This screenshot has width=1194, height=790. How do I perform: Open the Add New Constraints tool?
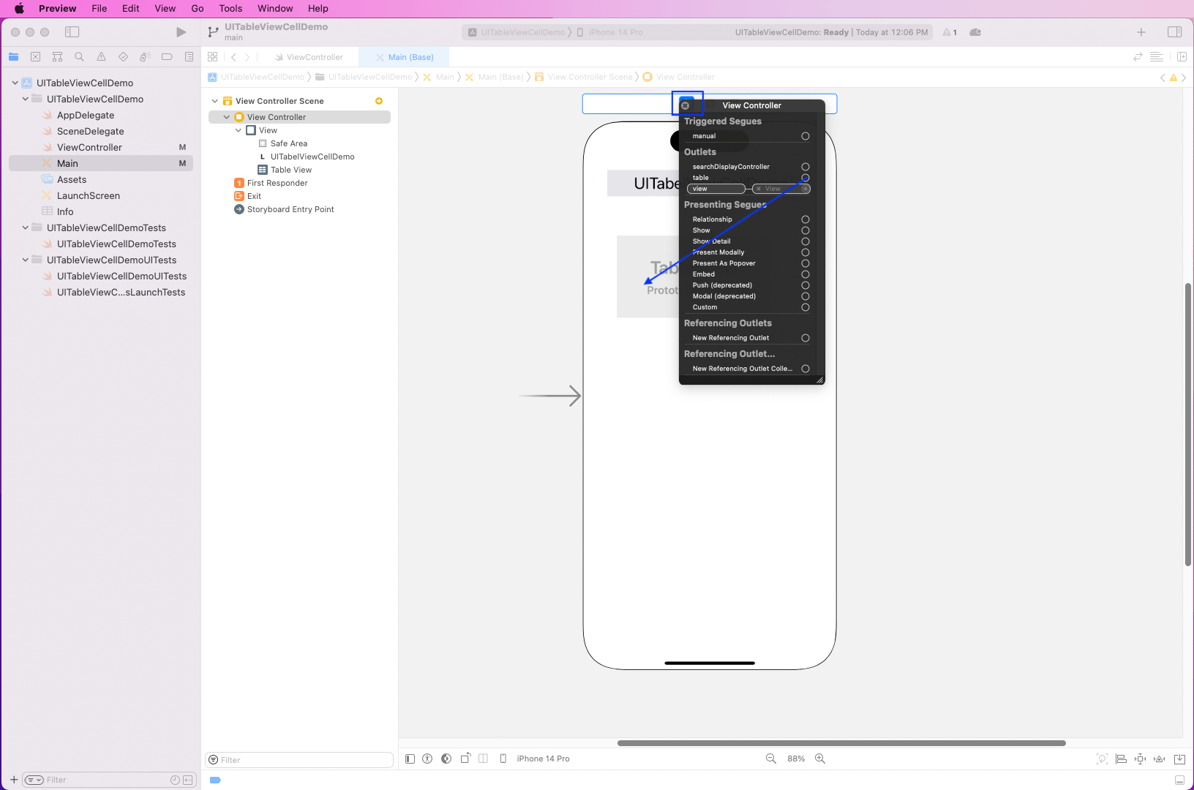(1139, 759)
